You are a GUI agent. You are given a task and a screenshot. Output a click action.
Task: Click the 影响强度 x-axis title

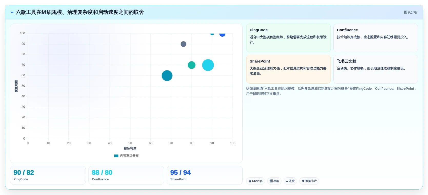pyautogui.click(x=130, y=149)
